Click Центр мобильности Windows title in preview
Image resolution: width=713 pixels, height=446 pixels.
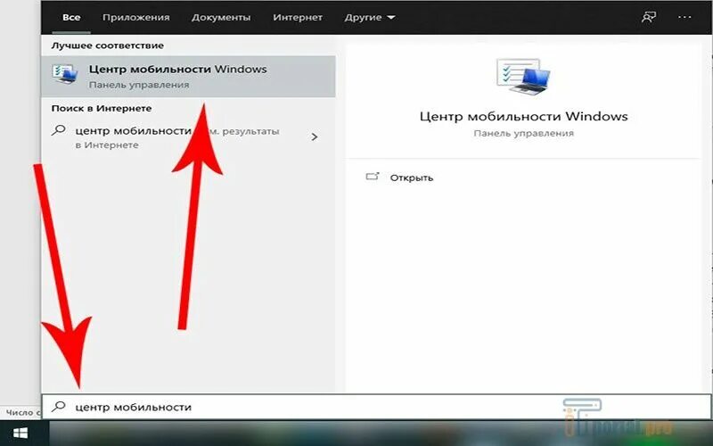coord(523,117)
